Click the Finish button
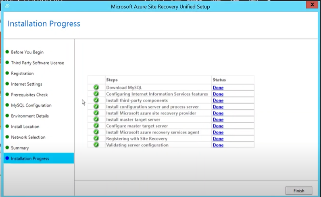This screenshot has height=197, width=321. 299,191
